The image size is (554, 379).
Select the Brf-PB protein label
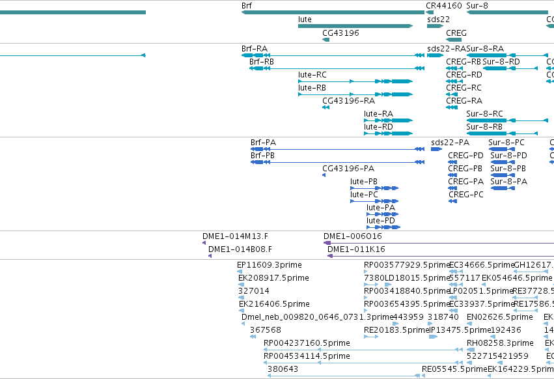[262, 156]
